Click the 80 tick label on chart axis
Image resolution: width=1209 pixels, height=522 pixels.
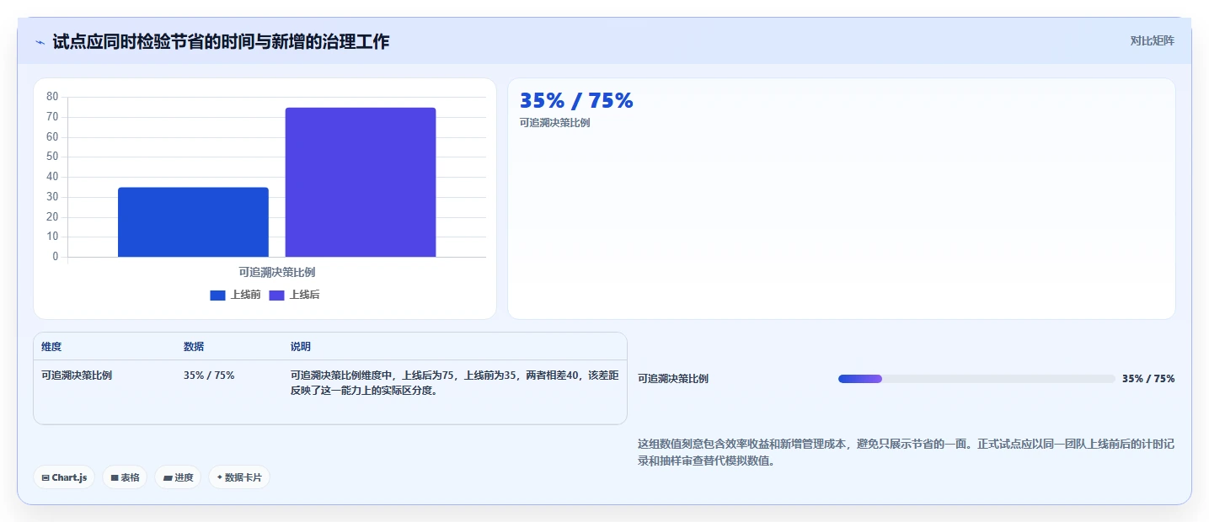tap(52, 97)
